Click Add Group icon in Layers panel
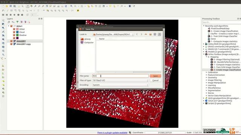Image resolution: width=241 pixels, height=135 pixels. click(x=9, y=22)
